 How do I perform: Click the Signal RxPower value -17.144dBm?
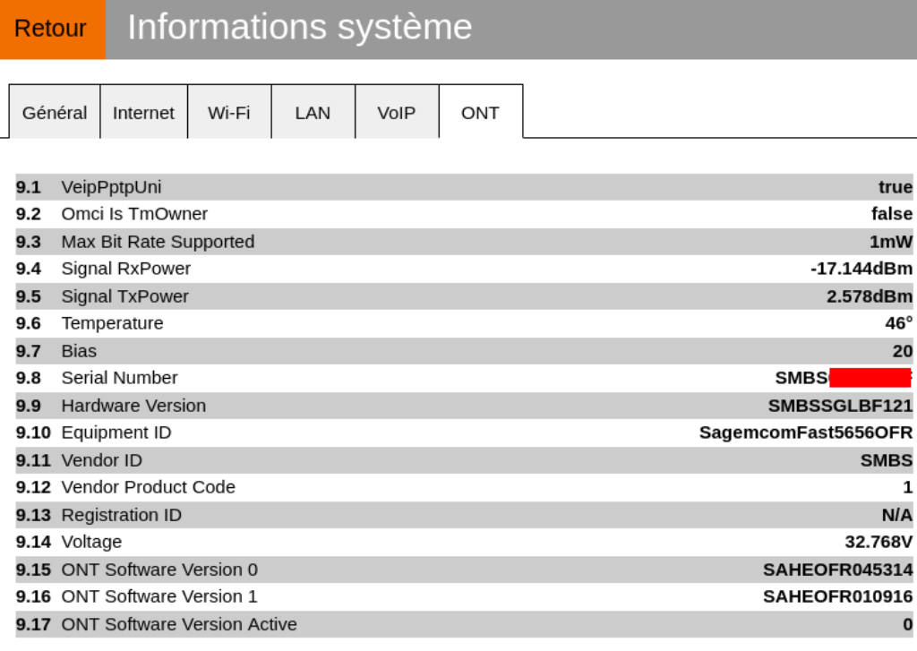[x=861, y=269]
